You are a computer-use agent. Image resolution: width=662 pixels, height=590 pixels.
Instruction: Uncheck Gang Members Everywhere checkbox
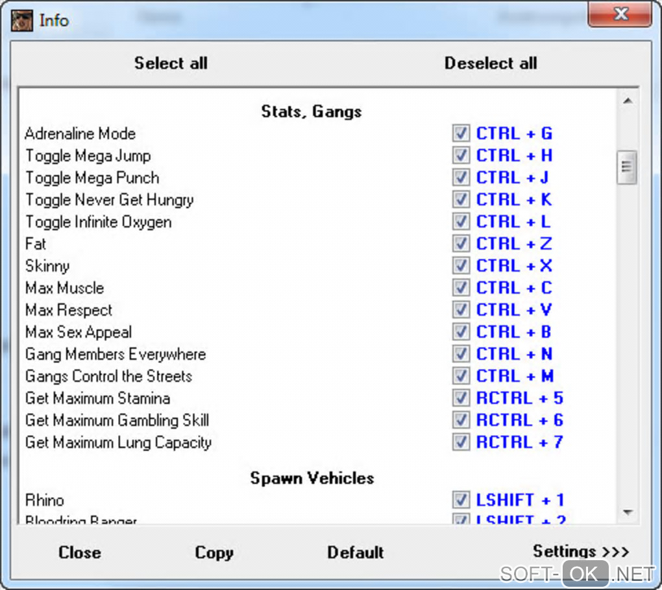pyautogui.click(x=461, y=354)
